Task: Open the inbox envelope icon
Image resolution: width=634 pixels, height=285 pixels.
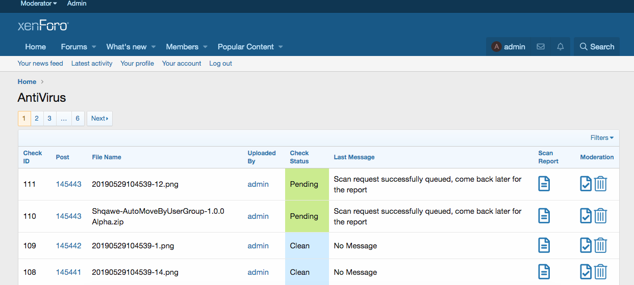Action: click(541, 47)
